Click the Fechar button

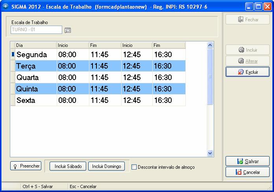248,19
